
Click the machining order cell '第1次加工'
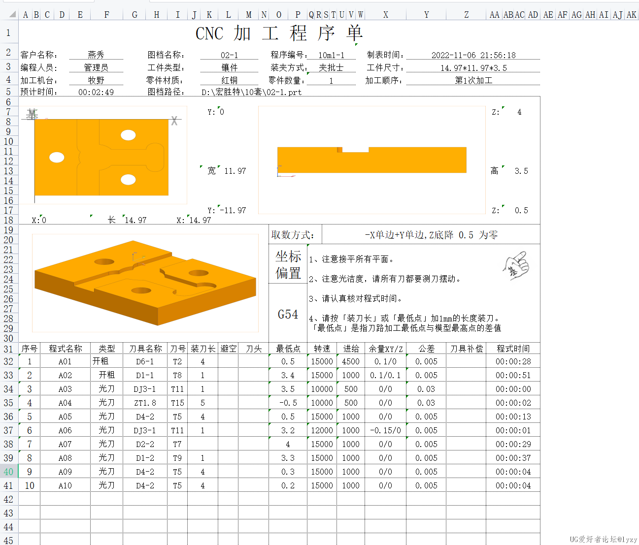(473, 80)
